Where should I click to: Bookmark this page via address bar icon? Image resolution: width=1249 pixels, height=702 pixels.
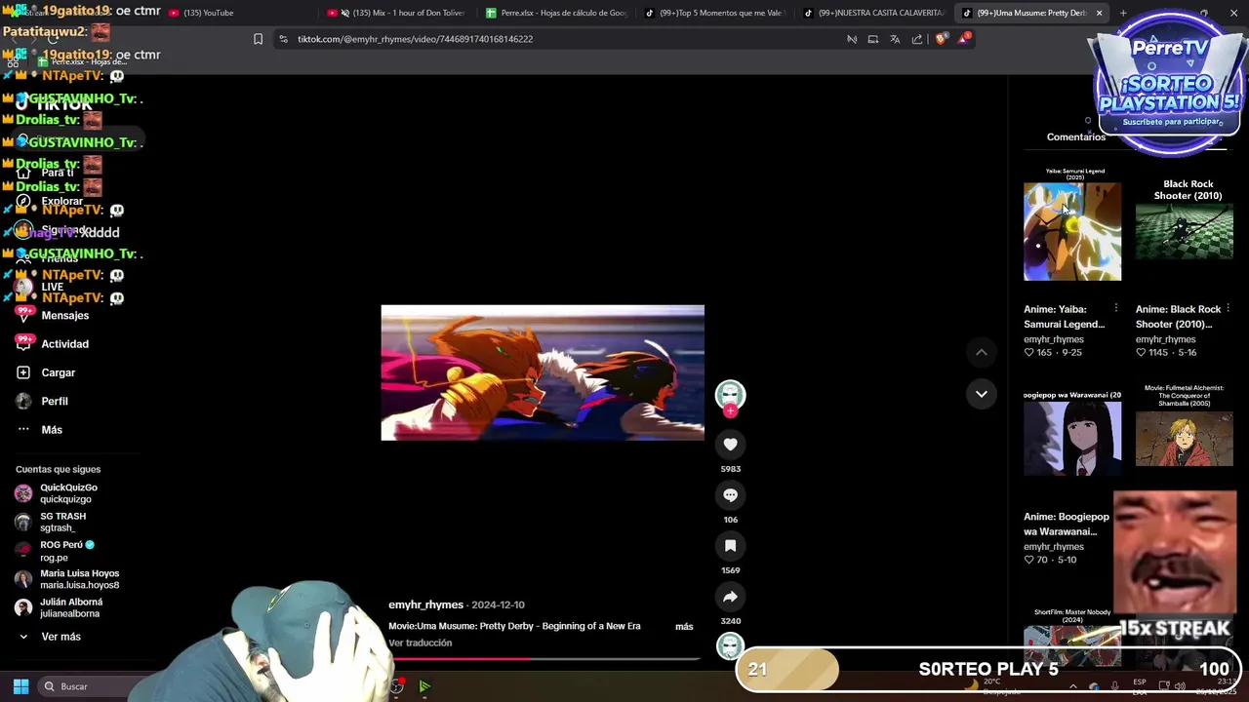point(258,39)
